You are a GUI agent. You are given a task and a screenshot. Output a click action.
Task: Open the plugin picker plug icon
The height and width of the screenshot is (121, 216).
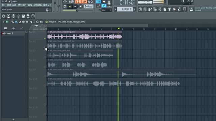(169, 9)
